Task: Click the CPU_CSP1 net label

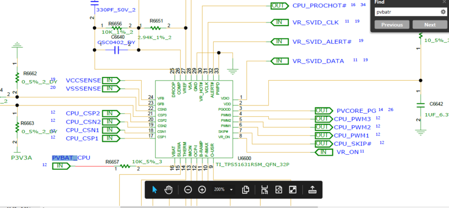Action: point(82,139)
